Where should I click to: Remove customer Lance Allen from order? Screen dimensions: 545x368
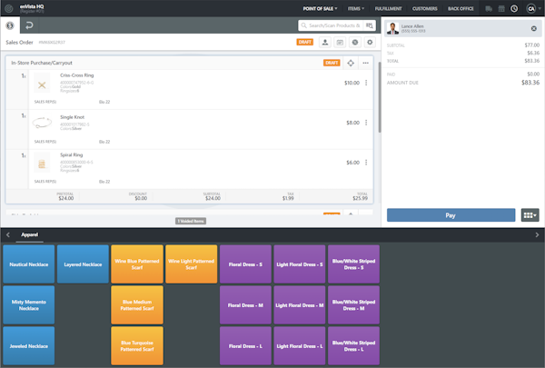534,28
